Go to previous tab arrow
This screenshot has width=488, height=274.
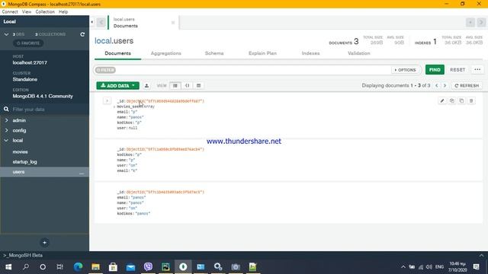click(101, 22)
